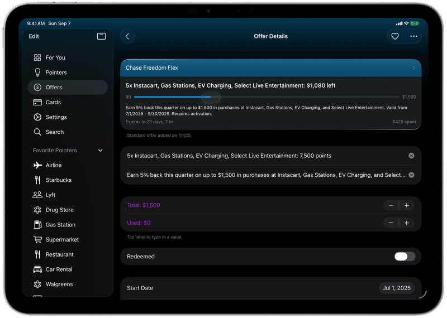Click the Supermarket cart icon
The height and width of the screenshot is (318, 447).
[x=37, y=239]
